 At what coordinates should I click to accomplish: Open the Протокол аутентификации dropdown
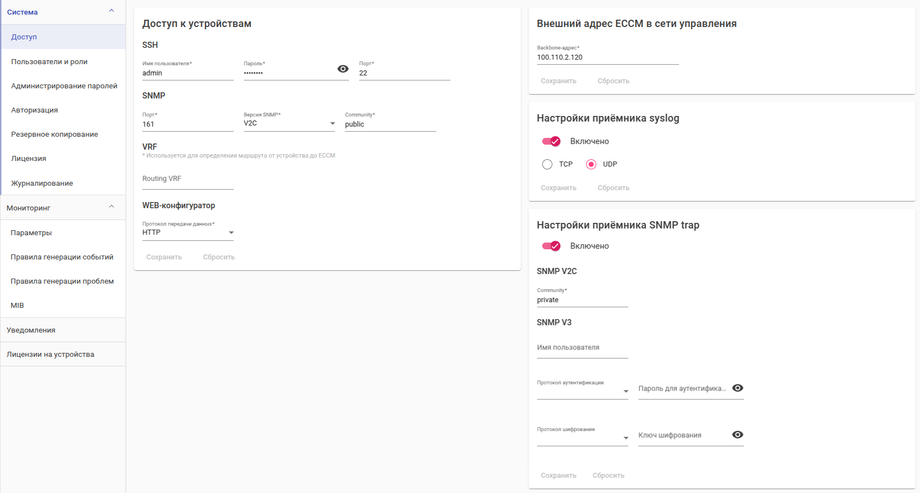(x=582, y=391)
